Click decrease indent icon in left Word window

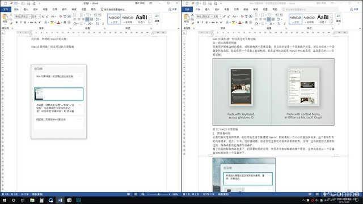95,15
